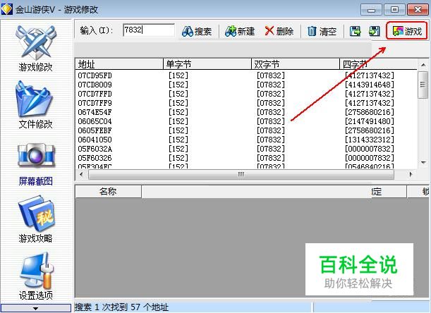
Task: Click the 删除 delete button
Action: click(279, 31)
